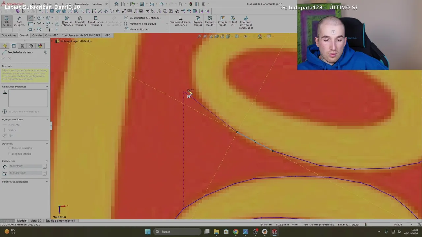Switch to the Vistas 3D tab
The image size is (422, 237).
(36, 221)
